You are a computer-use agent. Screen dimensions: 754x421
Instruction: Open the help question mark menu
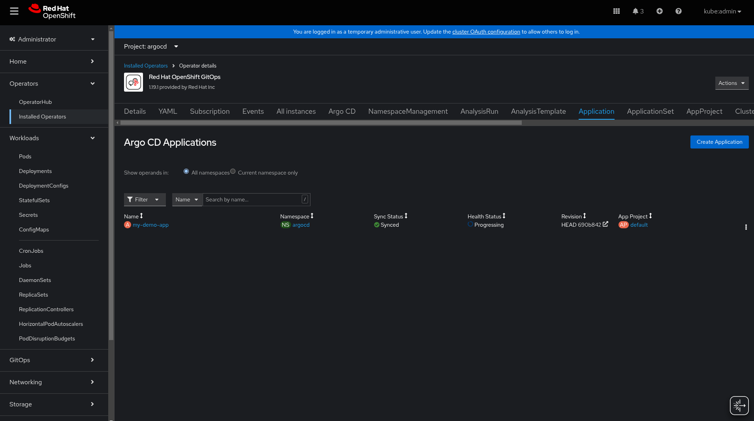click(678, 11)
